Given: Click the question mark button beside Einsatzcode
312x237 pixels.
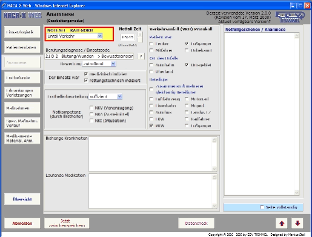Looking at the screenshot, I should point(141,56).
